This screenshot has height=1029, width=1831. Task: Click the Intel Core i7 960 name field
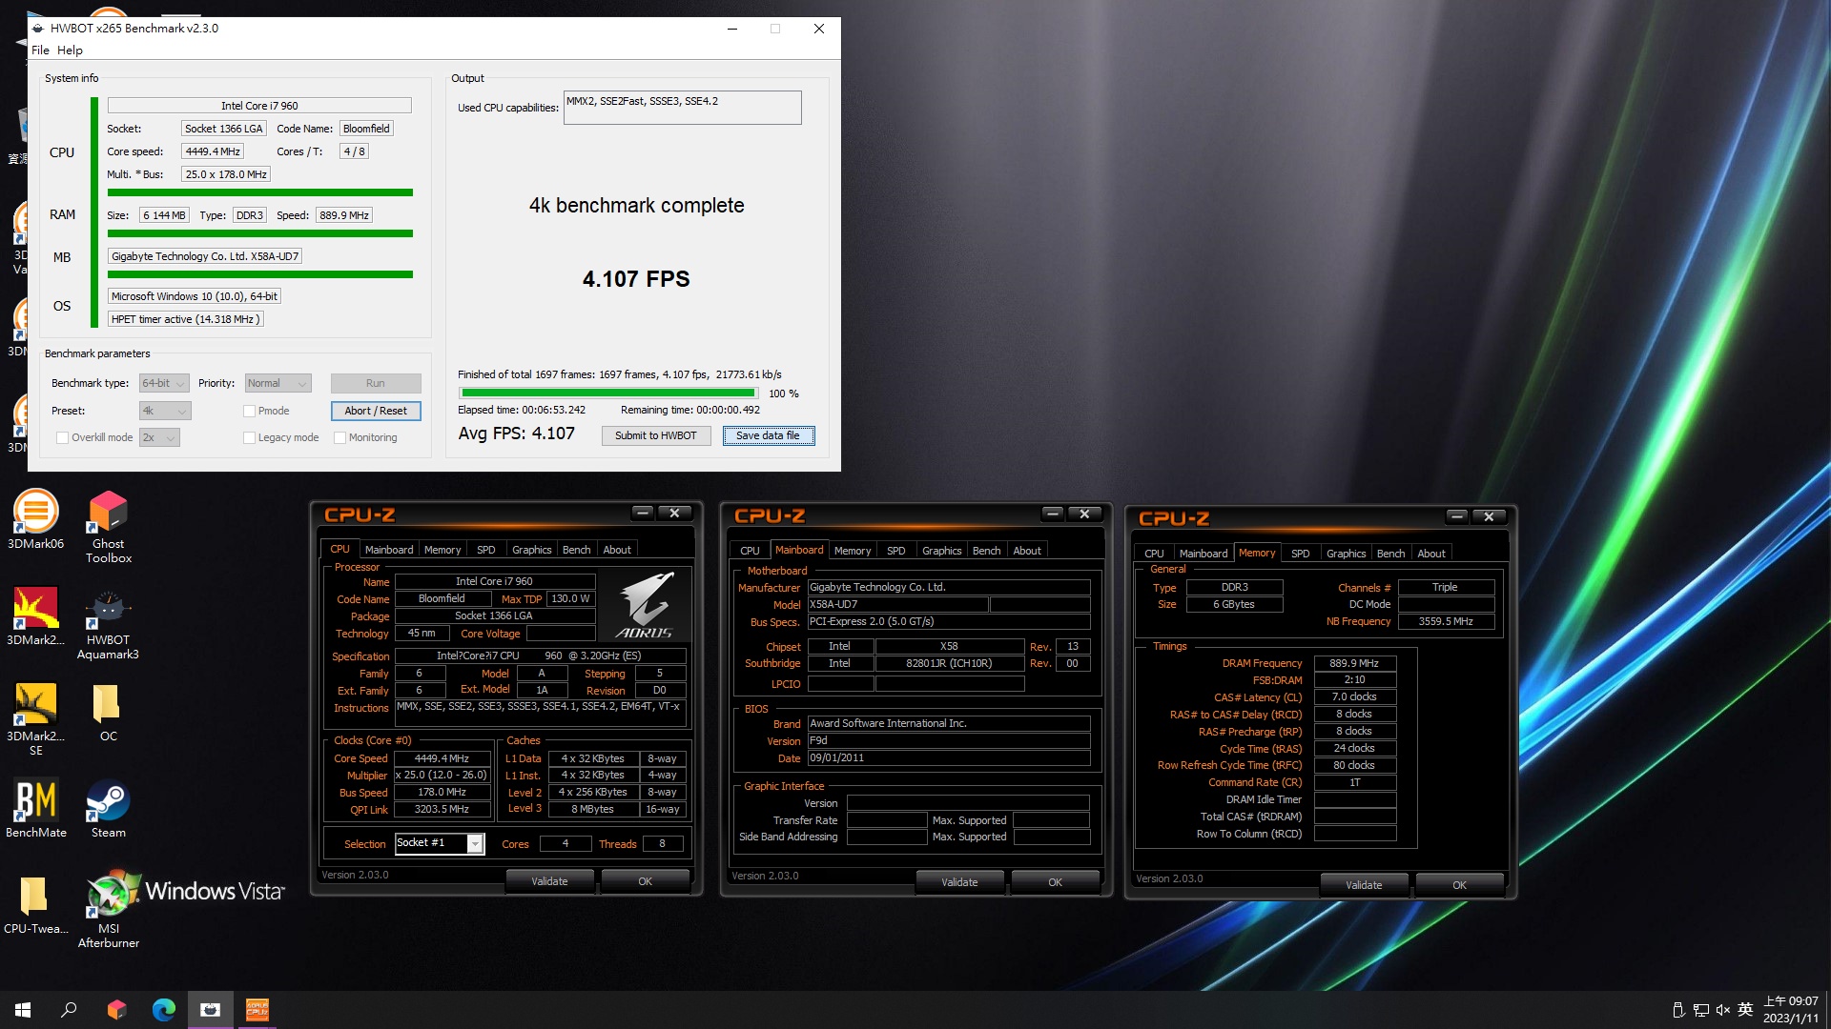259,106
